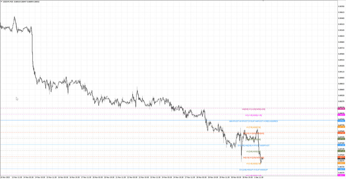Click the '27 Nov 11:30' time axis label

pos(190,177)
